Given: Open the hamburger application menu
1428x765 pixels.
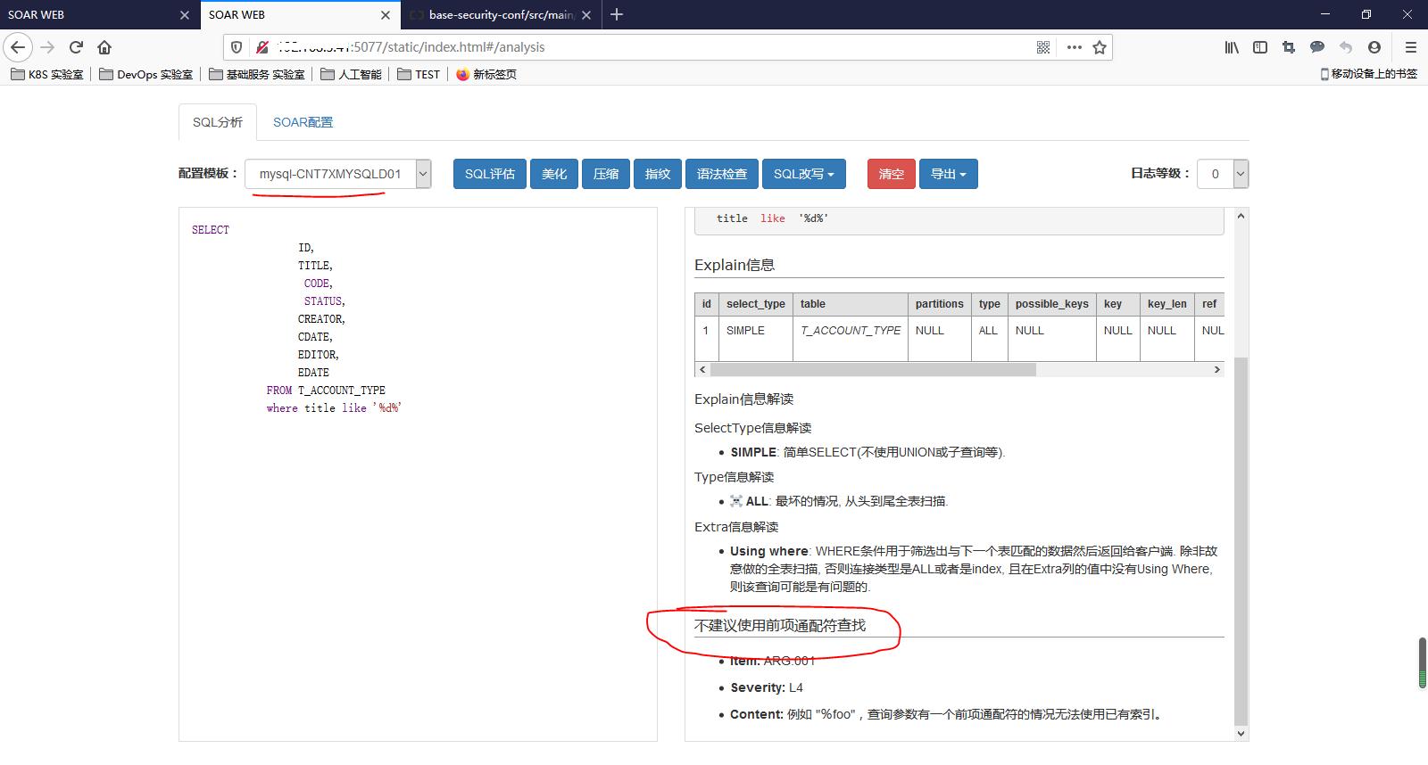Looking at the screenshot, I should [x=1411, y=47].
